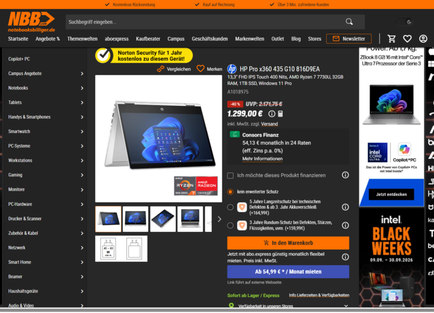Expand Handys & Smartphones category

pos(82,117)
